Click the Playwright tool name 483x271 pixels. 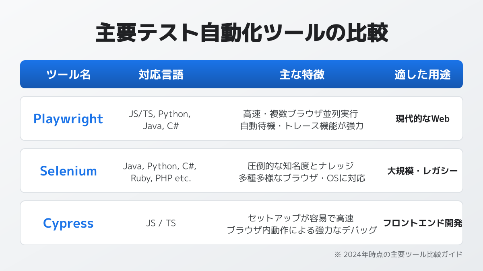(x=68, y=119)
